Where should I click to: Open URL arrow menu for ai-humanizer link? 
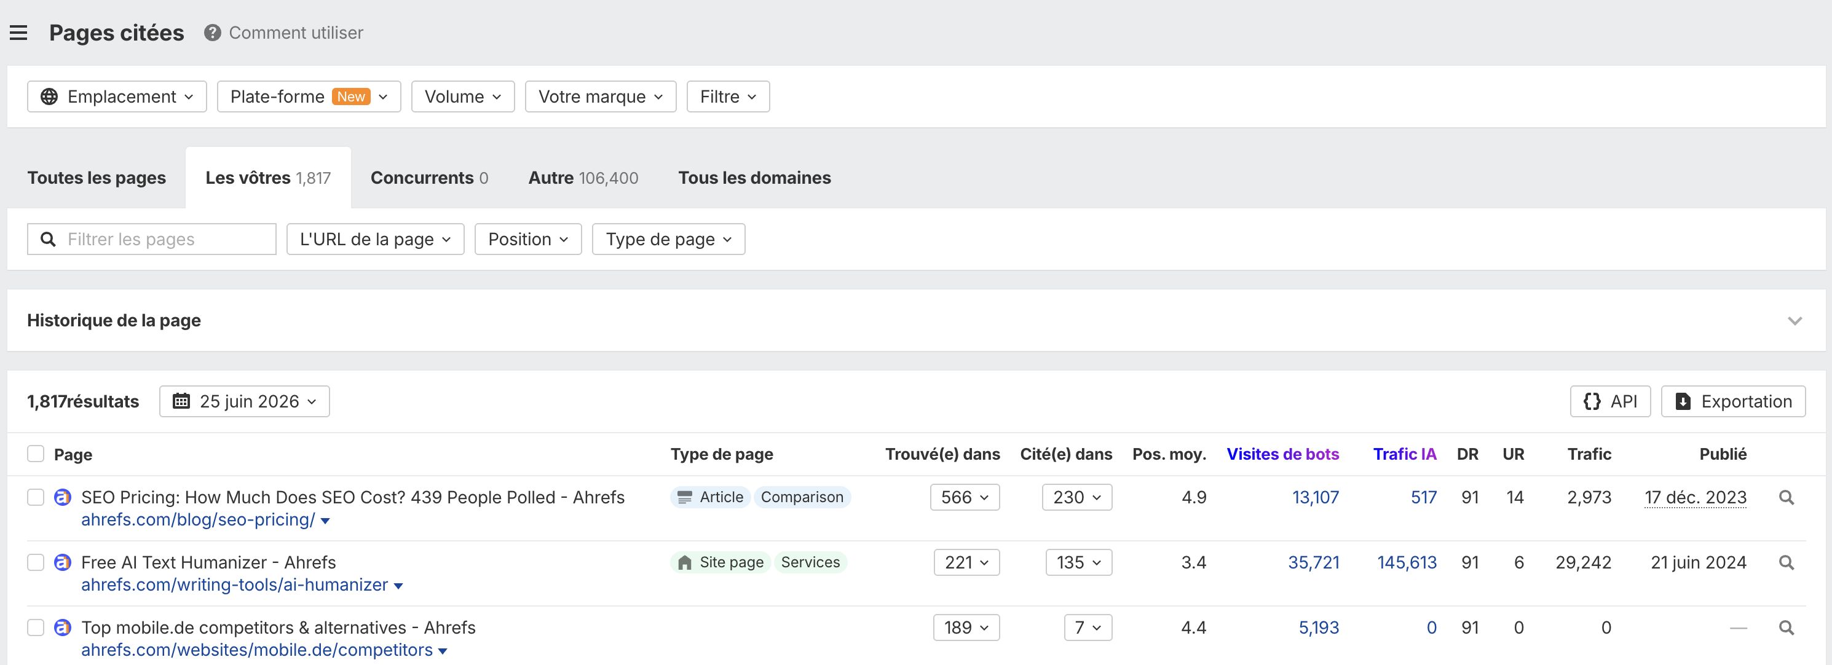(399, 587)
